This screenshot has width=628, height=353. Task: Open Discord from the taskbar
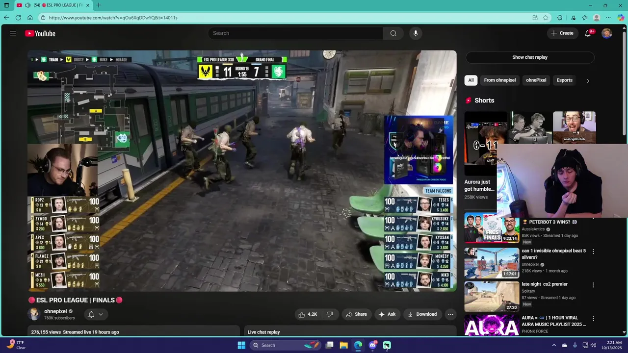click(x=372, y=345)
